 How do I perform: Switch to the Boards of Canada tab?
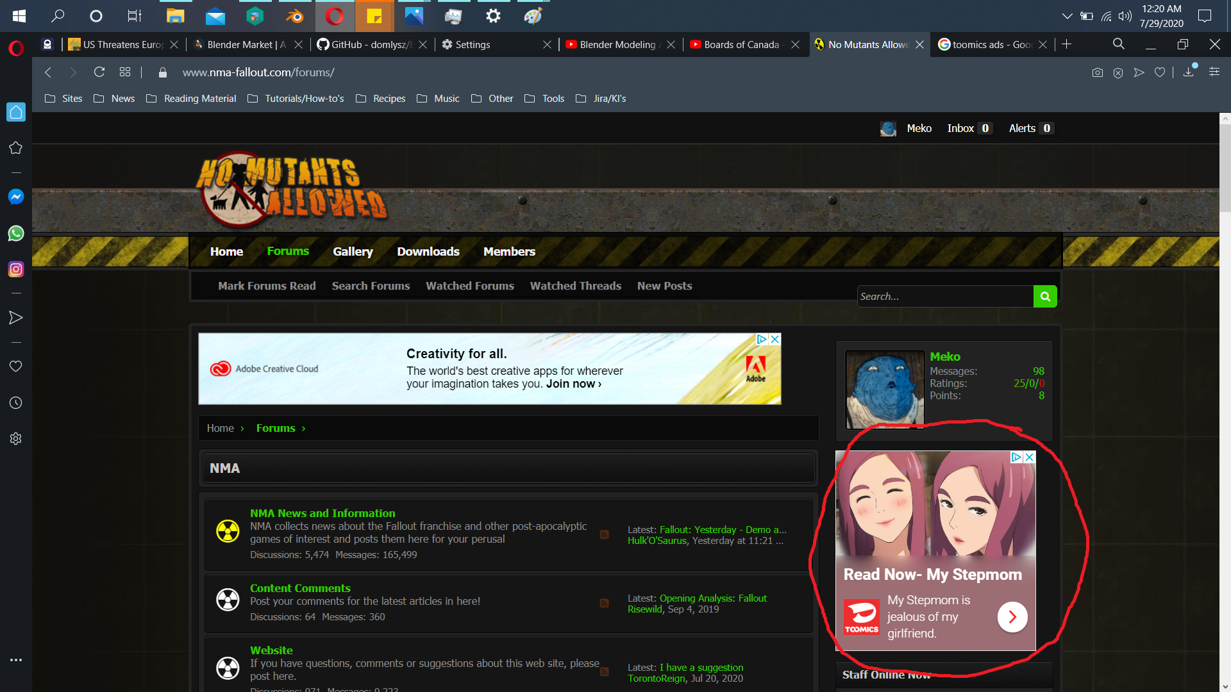[x=741, y=45]
